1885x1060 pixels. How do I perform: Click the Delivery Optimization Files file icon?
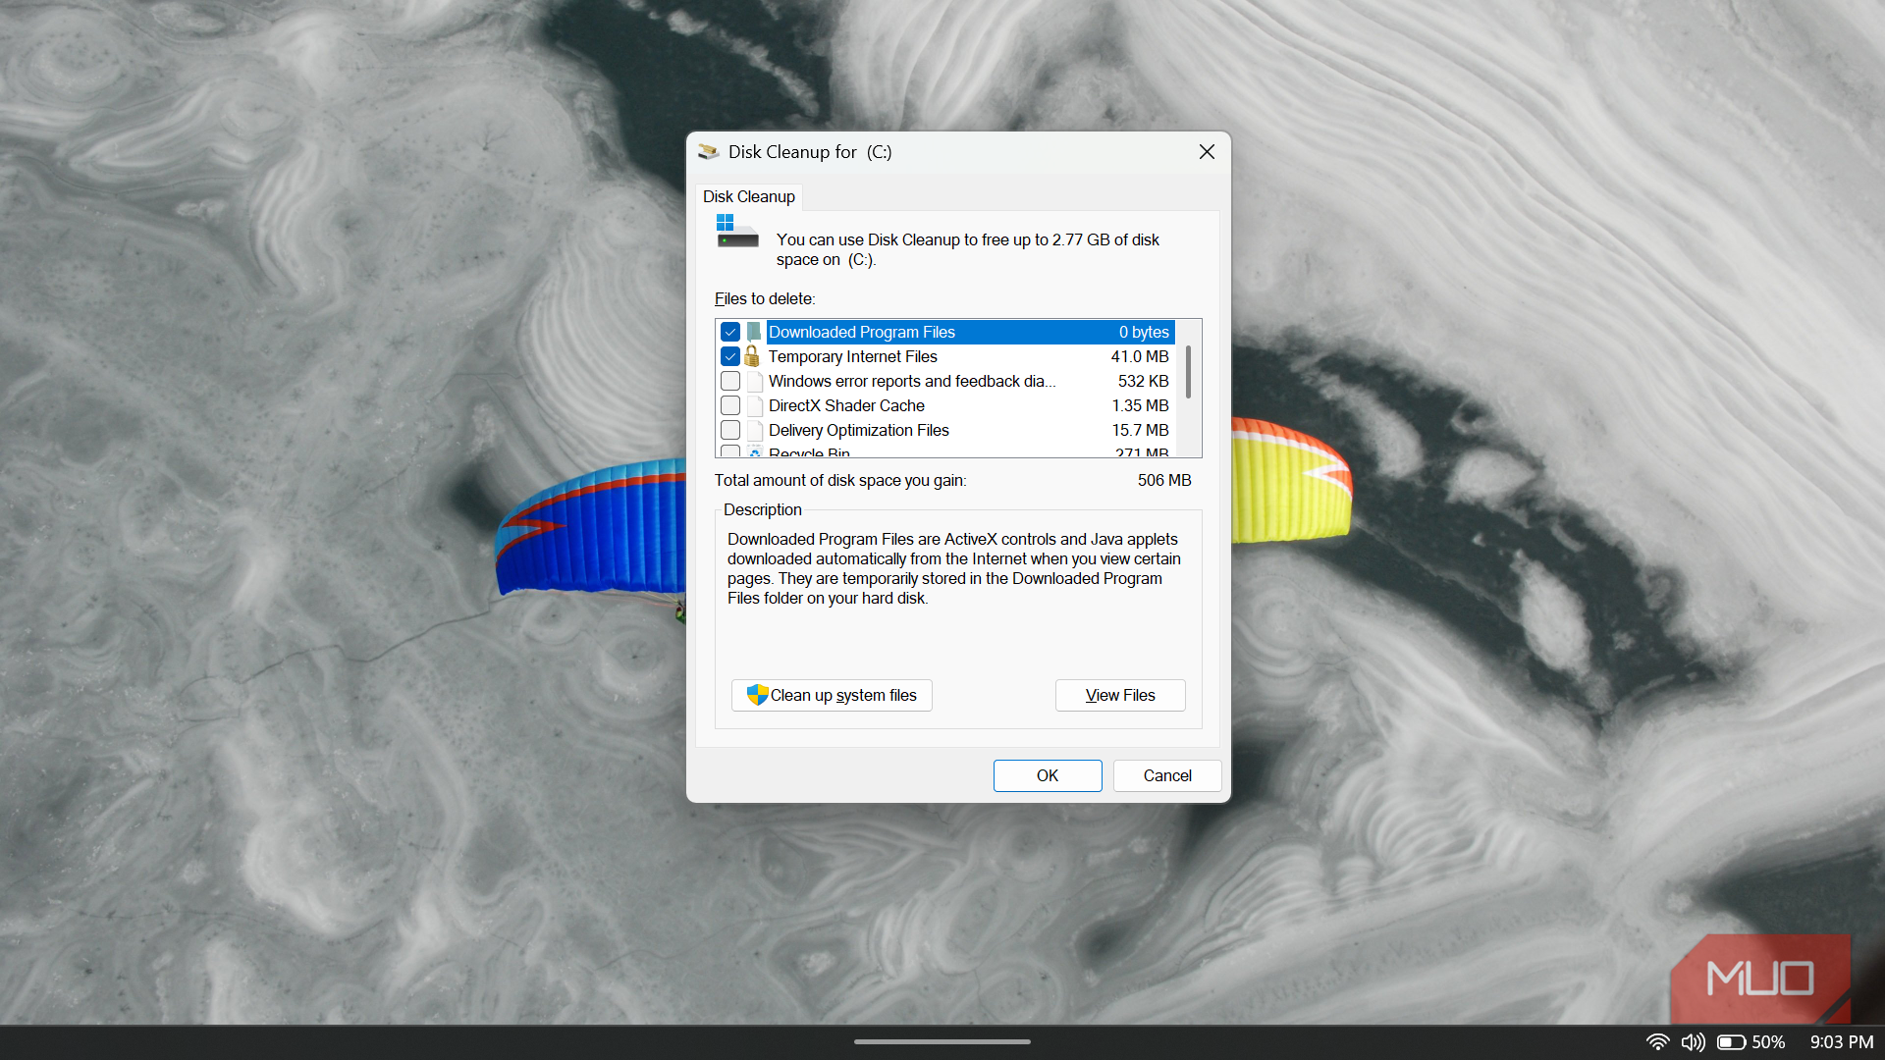click(x=754, y=430)
